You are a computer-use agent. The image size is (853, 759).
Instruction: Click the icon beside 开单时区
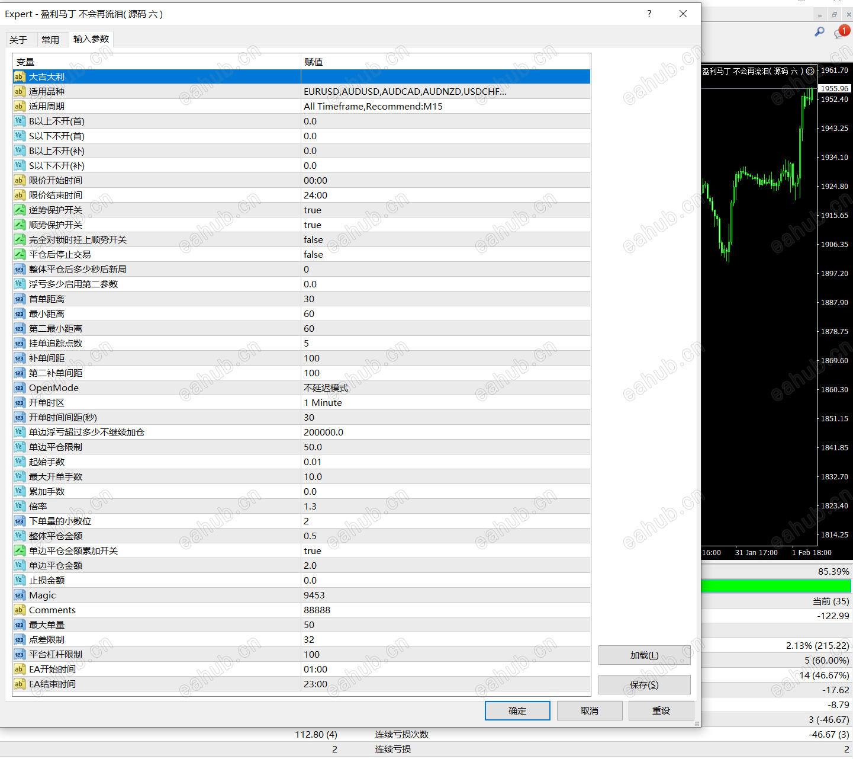[x=20, y=402]
